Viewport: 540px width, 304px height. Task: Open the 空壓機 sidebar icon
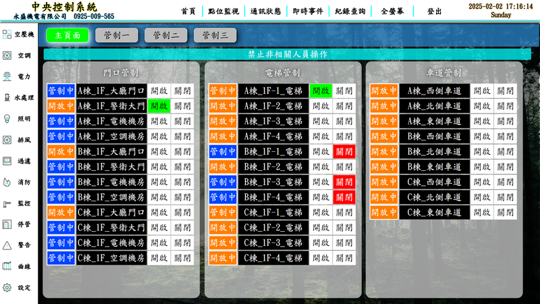pyautogui.click(x=7, y=34)
